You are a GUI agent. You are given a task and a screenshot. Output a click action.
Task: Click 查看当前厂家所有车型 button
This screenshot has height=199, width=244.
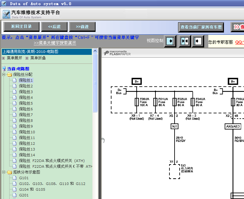201,27
